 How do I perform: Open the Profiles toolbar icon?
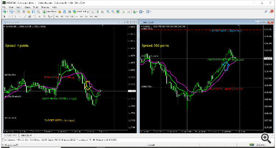(11, 12)
